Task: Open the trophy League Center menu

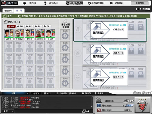Action: (51, 3)
